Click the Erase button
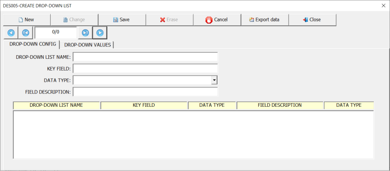 point(169,19)
